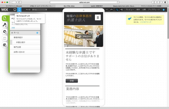Select the ホーム page row
This screenshot has width=169, height=109.
coord(25,33)
